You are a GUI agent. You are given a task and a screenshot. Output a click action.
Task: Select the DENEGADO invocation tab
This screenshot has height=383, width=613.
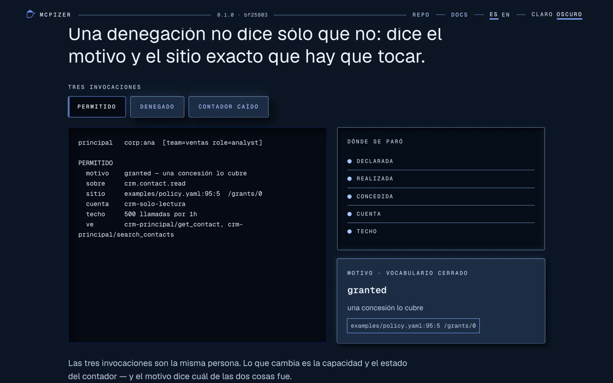point(157,107)
